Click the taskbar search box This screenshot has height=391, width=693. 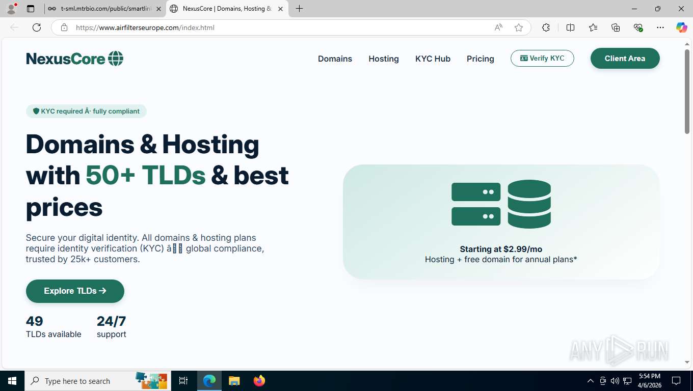point(97,381)
